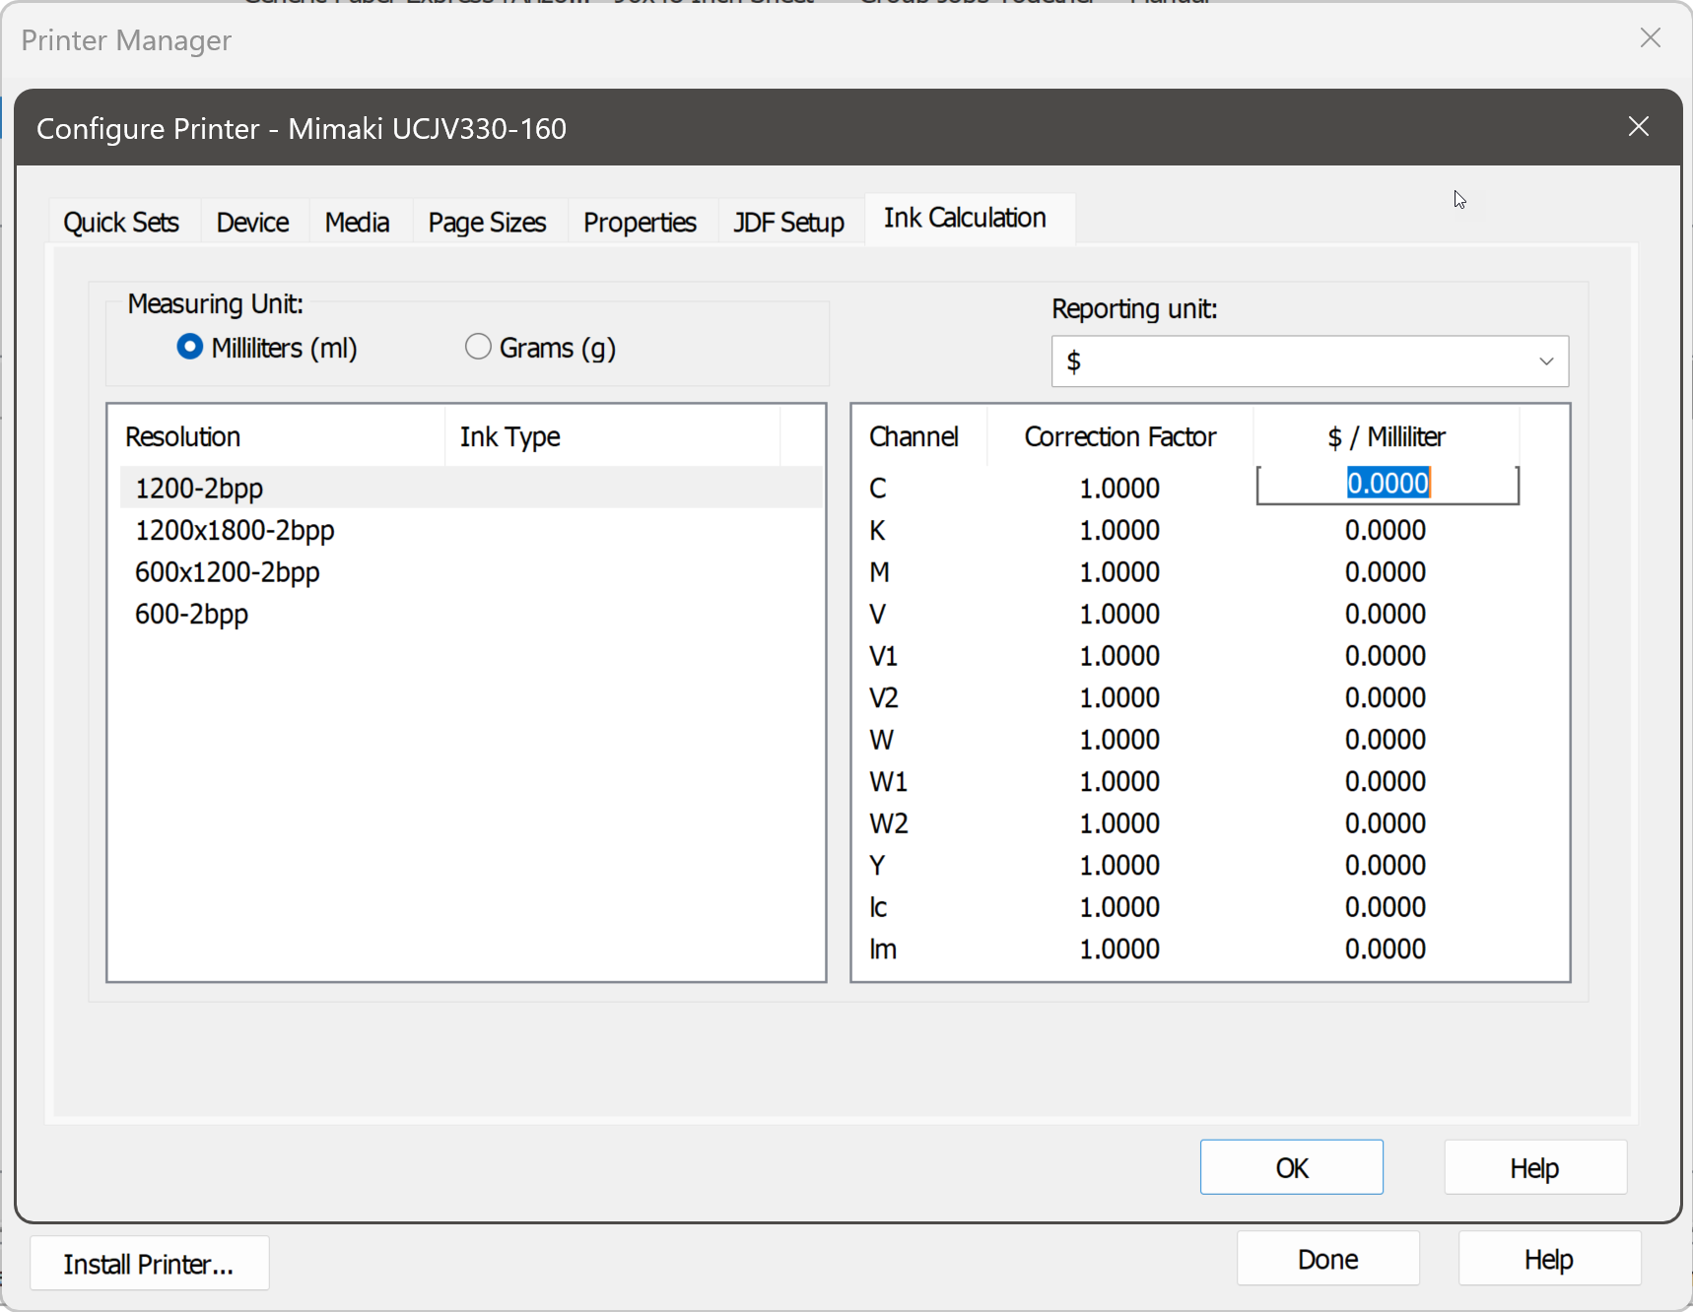Click W1 channel correction factor value
Image resolution: width=1693 pixels, height=1312 pixels.
1119,781
